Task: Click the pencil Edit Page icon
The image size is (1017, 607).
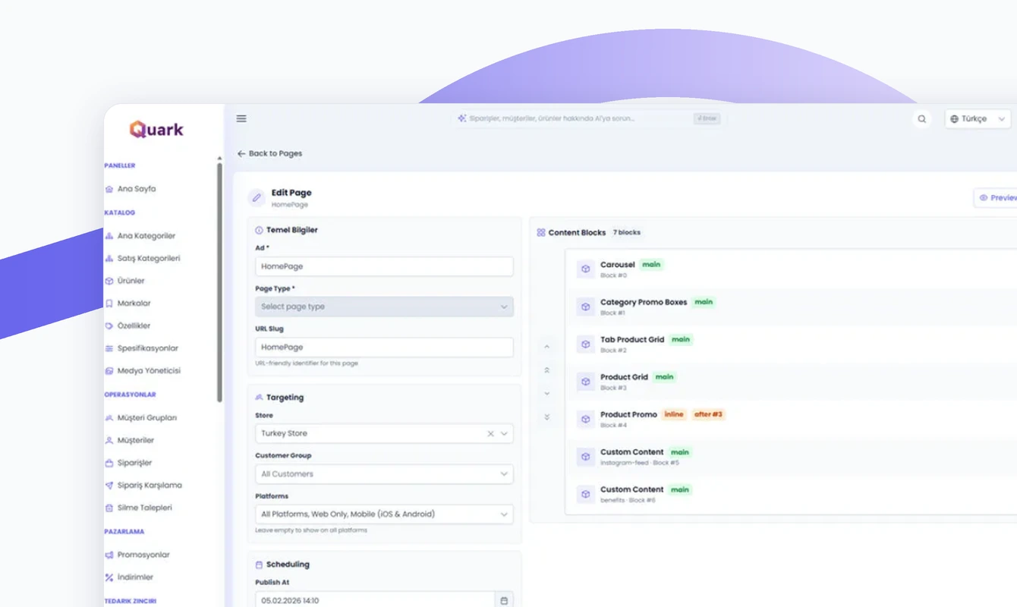Action: tap(257, 198)
